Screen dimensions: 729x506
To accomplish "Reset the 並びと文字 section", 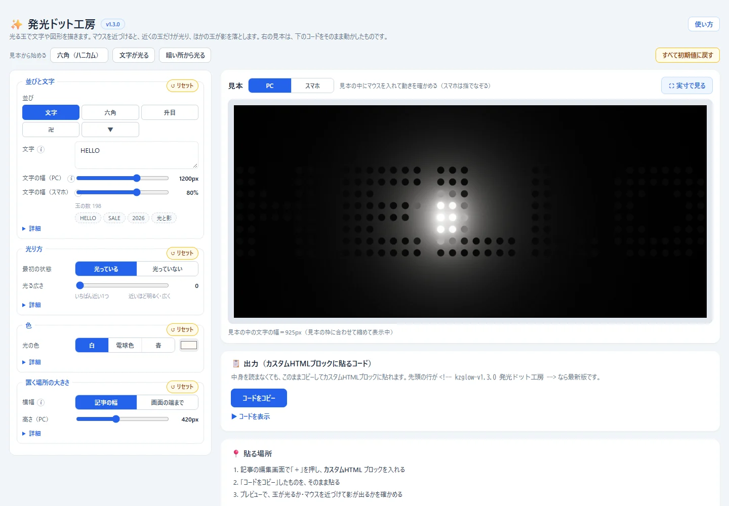I will (x=182, y=86).
